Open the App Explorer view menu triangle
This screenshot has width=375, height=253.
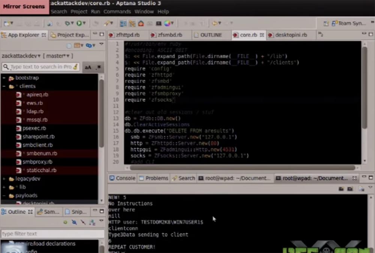[101, 45]
